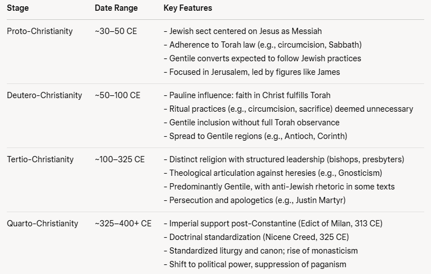Image resolution: width=431 pixels, height=274 pixels.
Task: Click the Stage column header
Action: coord(17,9)
